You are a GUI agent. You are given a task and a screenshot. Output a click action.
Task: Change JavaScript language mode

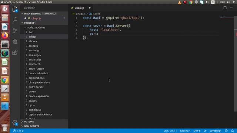[x=216, y=131]
